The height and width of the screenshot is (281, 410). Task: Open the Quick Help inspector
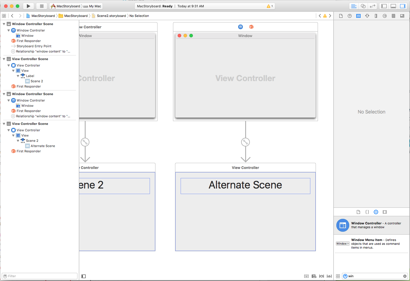point(350,16)
